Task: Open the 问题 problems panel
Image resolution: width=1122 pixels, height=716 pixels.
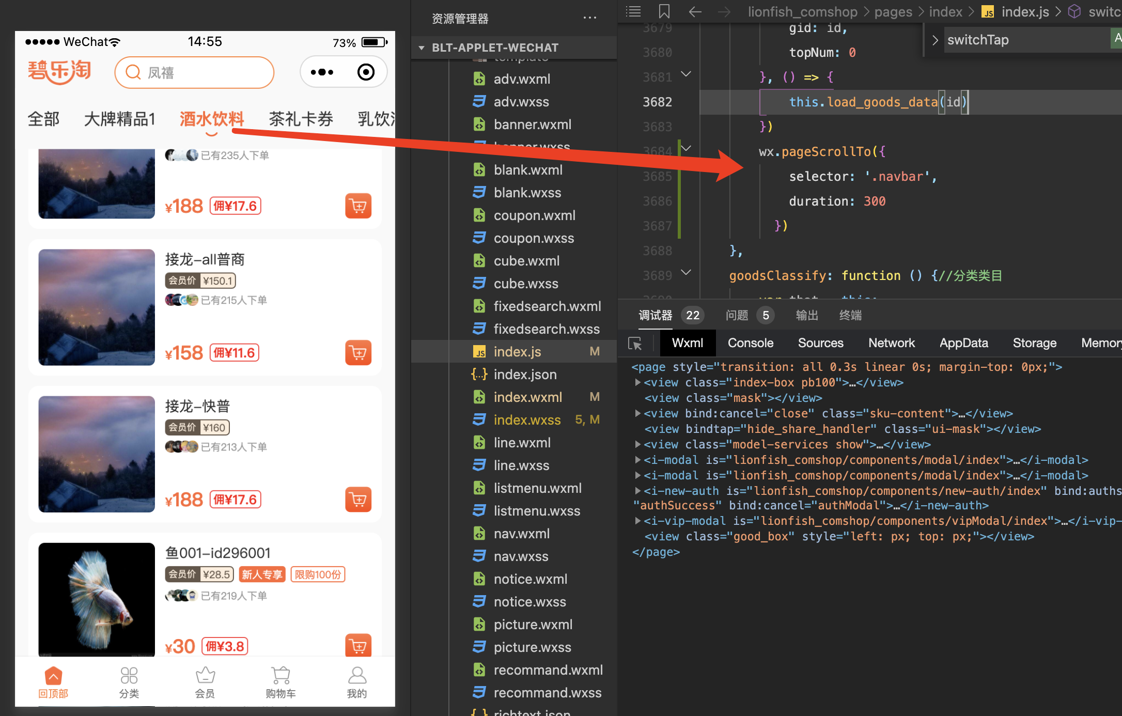Action: [737, 315]
